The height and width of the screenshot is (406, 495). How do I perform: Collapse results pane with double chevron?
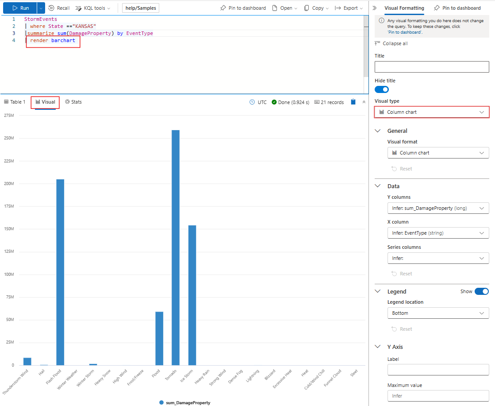click(x=364, y=102)
